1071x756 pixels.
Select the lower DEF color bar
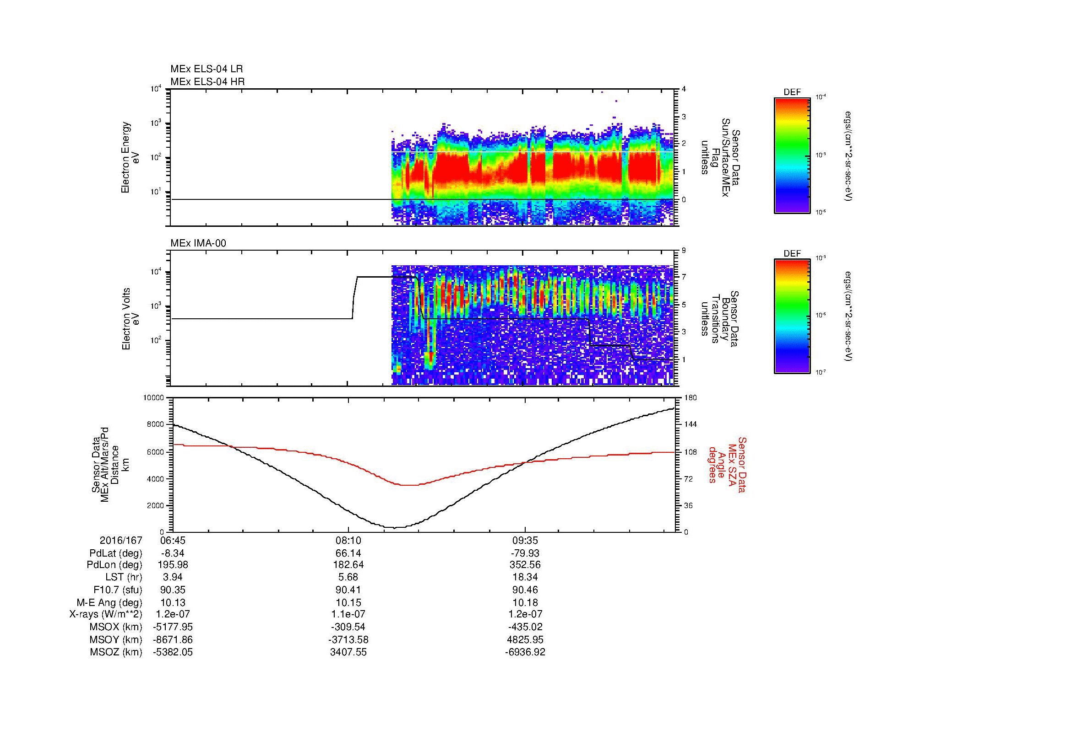click(x=792, y=316)
